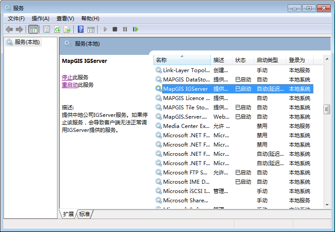Sort by the 描述 column header
This screenshot has width=335, height=232.
point(221,60)
